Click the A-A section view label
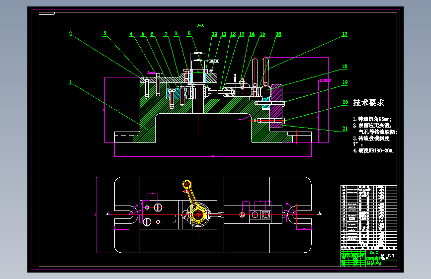Screen dimensions: 431x279 201,26
